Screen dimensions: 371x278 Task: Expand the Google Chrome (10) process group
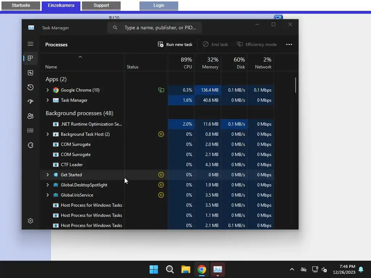click(47, 90)
